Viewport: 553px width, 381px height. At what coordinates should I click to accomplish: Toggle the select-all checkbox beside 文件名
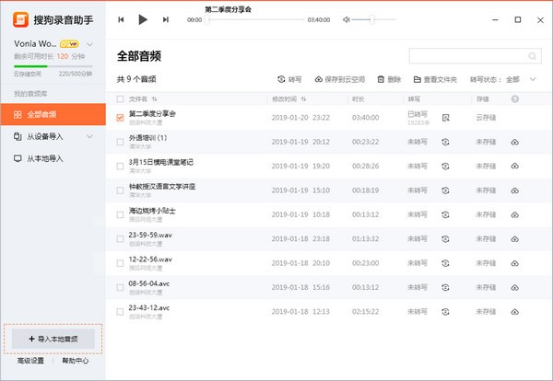[x=121, y=98]
